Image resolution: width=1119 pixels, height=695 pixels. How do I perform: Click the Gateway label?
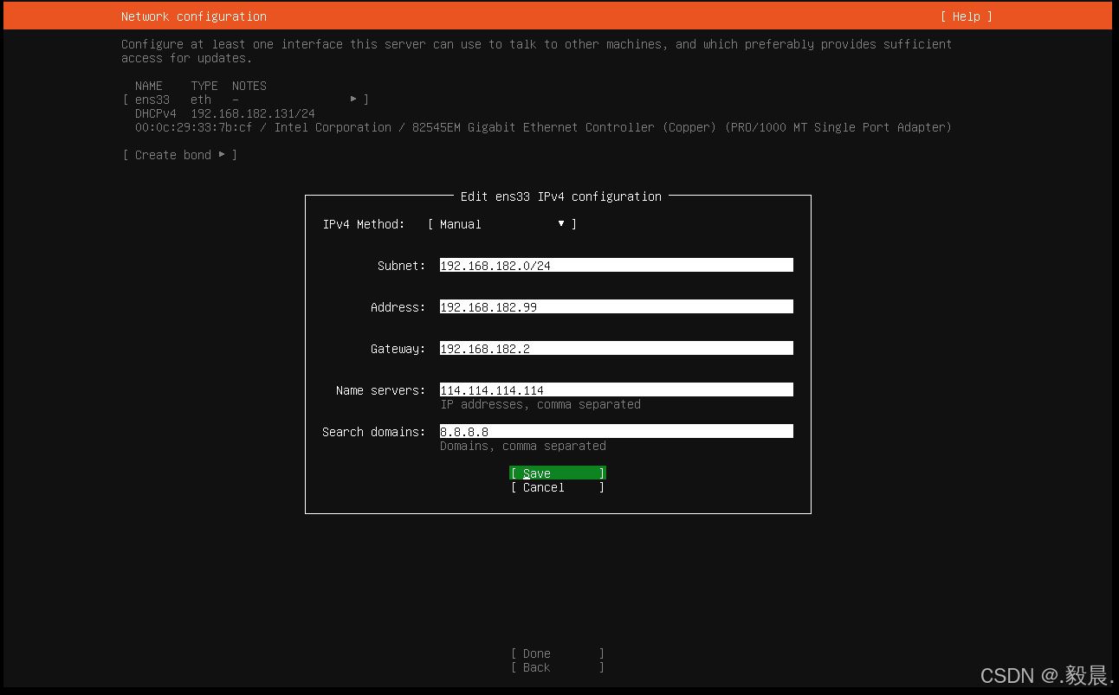pyautogui.click(x=398, y=349)
